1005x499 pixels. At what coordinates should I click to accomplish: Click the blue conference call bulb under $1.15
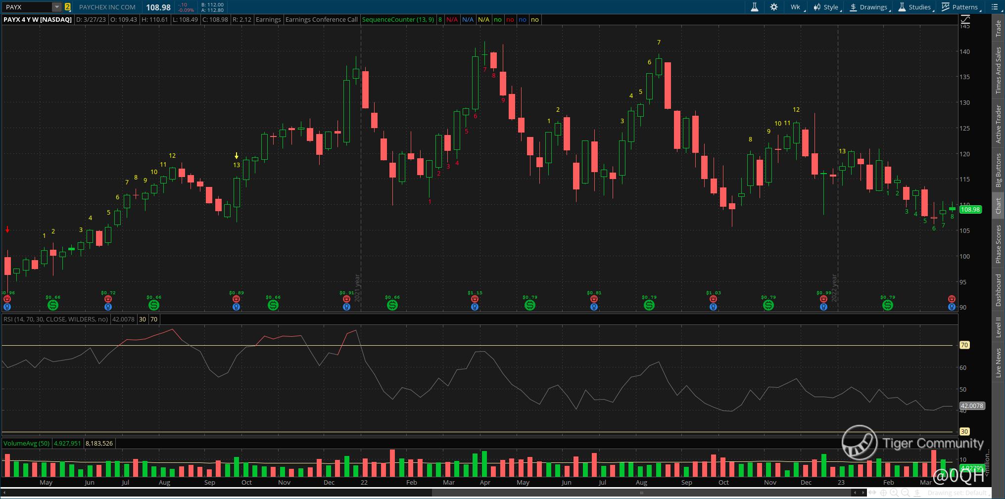point(475,307)
